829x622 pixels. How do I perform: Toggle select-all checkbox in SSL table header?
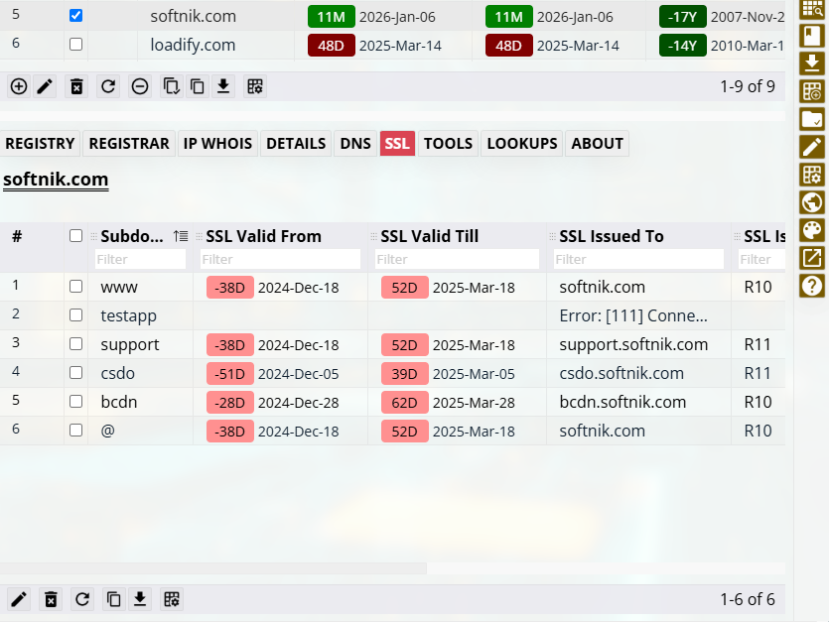(76, 236)
